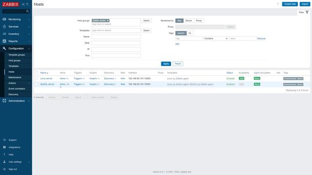This screenshot has height=175, width=312.
Task: Toggle select-all hosts checkbox in header
Action: [x=37, y=73]
